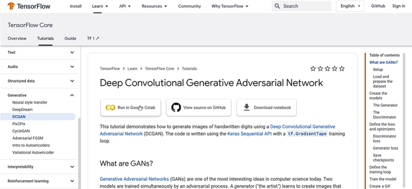
Task: Click the Sign in link
Action: click(x=399, y=6)
